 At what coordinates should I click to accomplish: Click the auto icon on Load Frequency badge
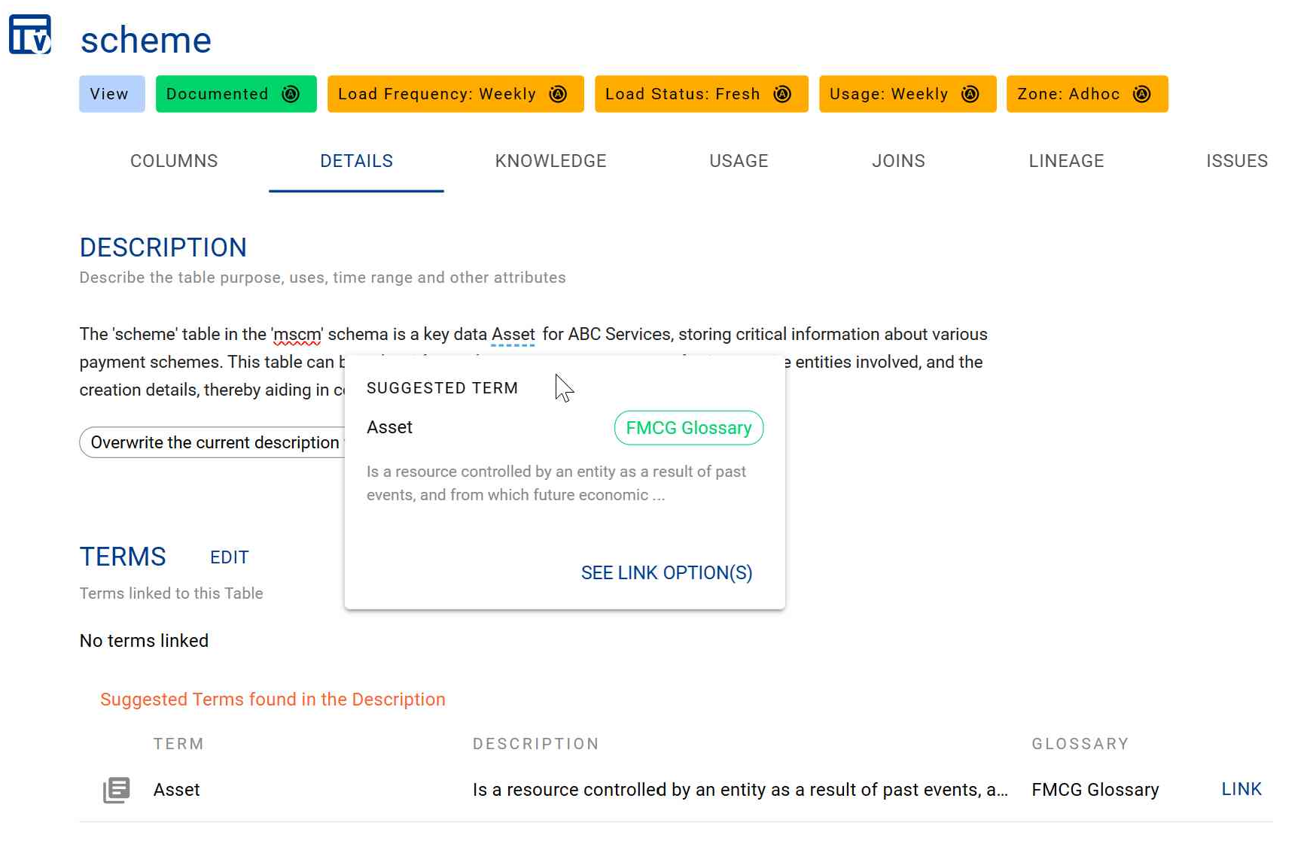tap(558, 94)
